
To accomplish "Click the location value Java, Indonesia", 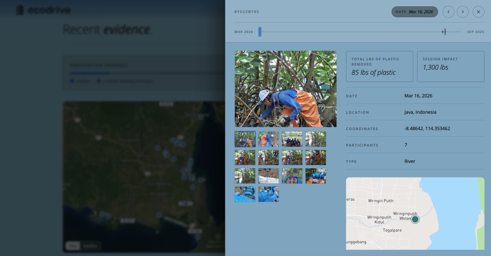I will point(420,112).
